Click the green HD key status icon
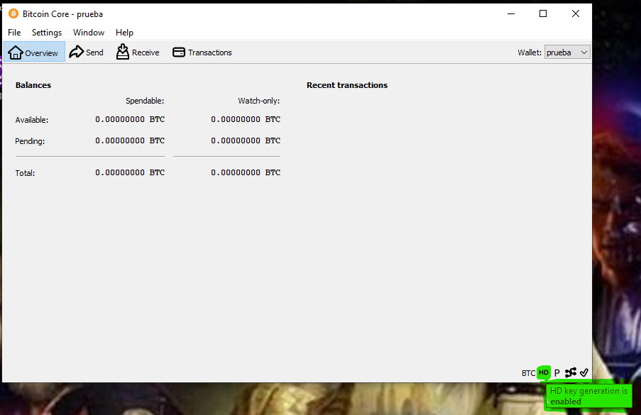 (x=543, y=372)
